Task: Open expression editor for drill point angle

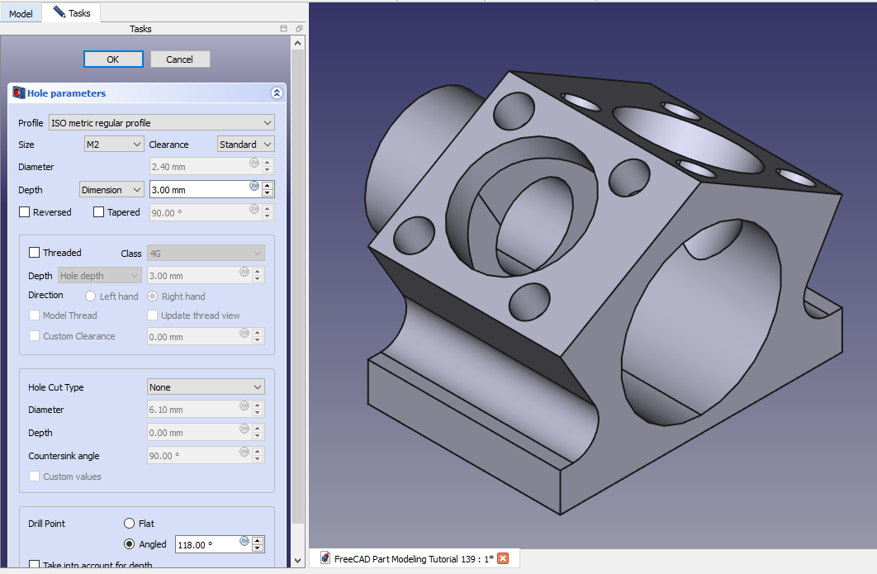Action: coord(244,541)
